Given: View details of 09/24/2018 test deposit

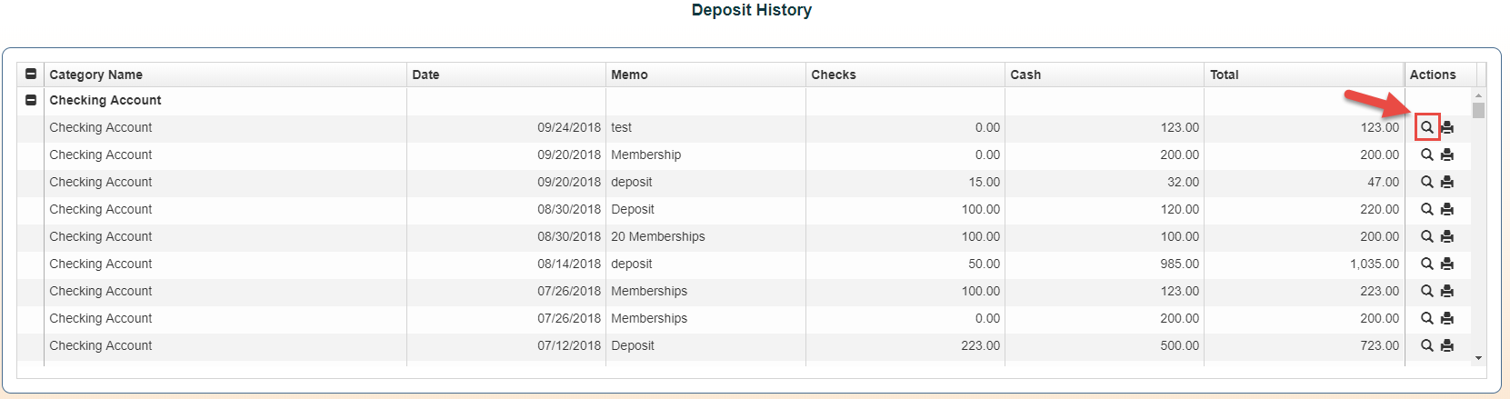Looking at the screenshot, I should pos(1426,127).
